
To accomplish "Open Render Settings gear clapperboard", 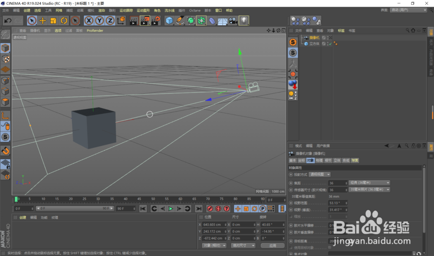I will (x=156, y=21).
